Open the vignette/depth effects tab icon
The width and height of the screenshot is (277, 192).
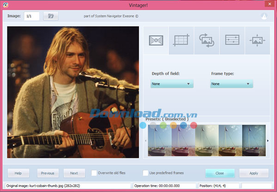point(156,40)
